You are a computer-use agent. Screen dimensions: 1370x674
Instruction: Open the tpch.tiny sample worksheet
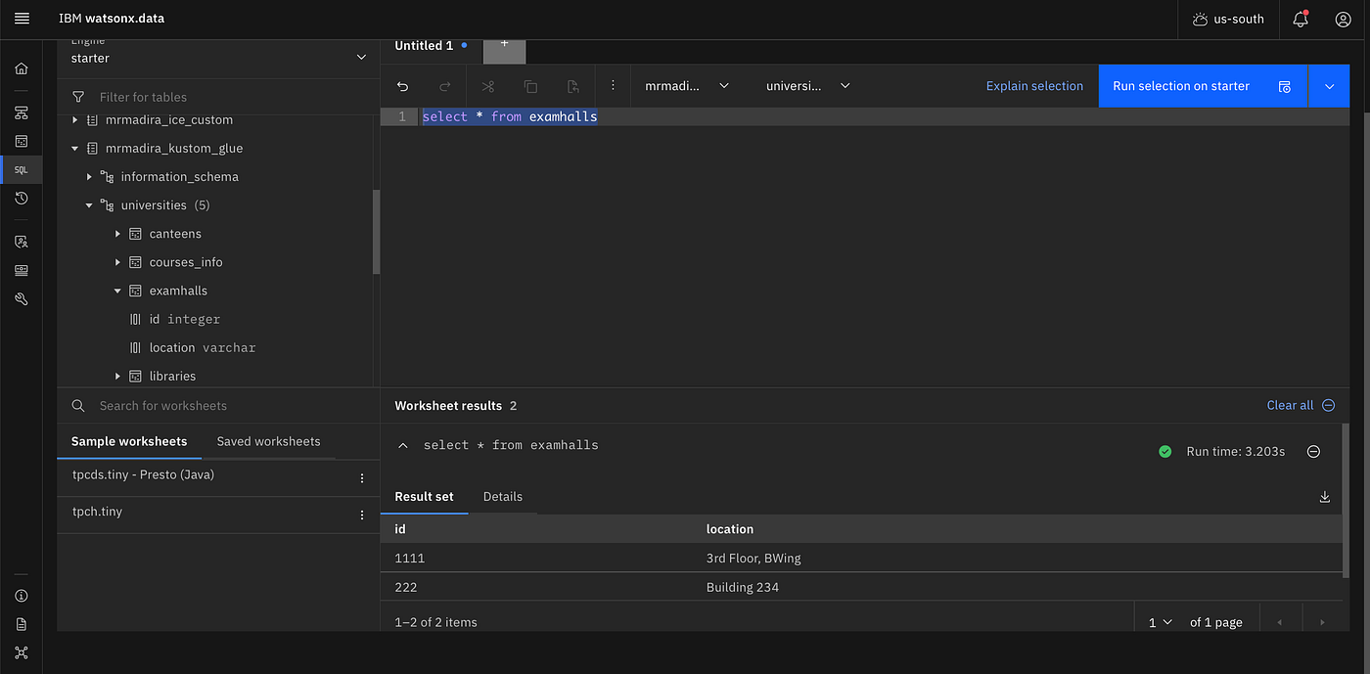pyautogui.click(x=97, y=512)
